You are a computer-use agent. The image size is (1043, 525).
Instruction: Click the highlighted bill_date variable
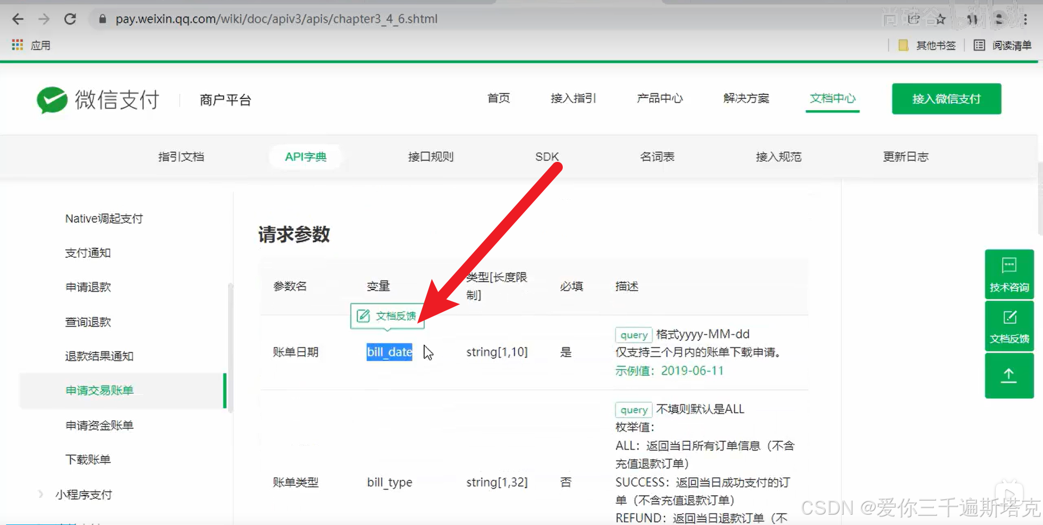(x=389, y=352)
